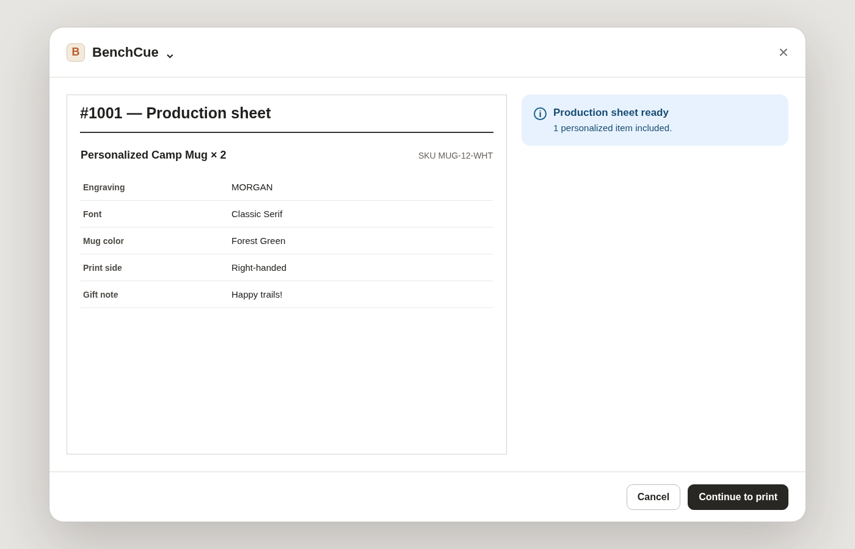The height and width of the screenshot is (549, 855).
Task: Click the 'Mug color' label
Action: 103,241
